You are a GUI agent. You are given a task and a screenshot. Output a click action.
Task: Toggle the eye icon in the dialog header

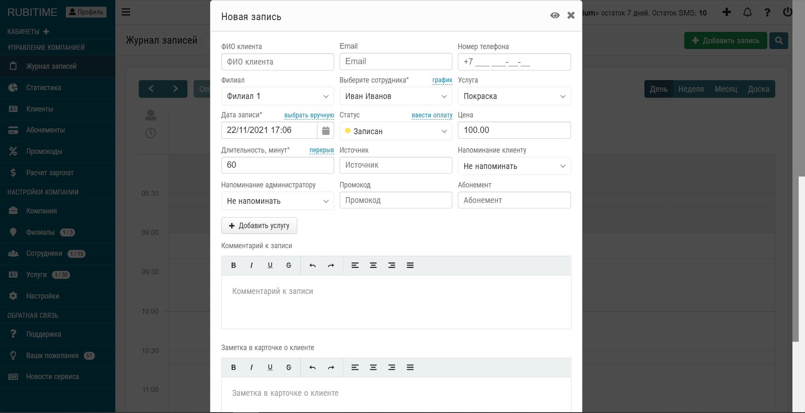[x=555, y=16]
